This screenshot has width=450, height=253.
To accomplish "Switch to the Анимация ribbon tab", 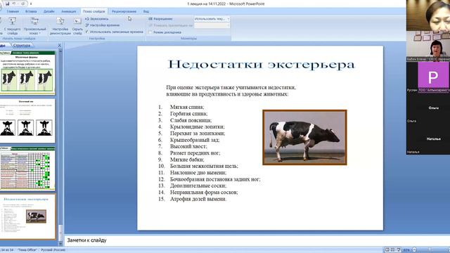I will [69, 11].
